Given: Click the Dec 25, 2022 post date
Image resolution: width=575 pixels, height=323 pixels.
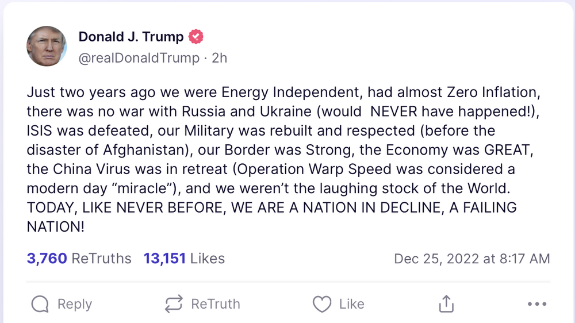Looking at the screenshot, I should click(x=471, y=259).
